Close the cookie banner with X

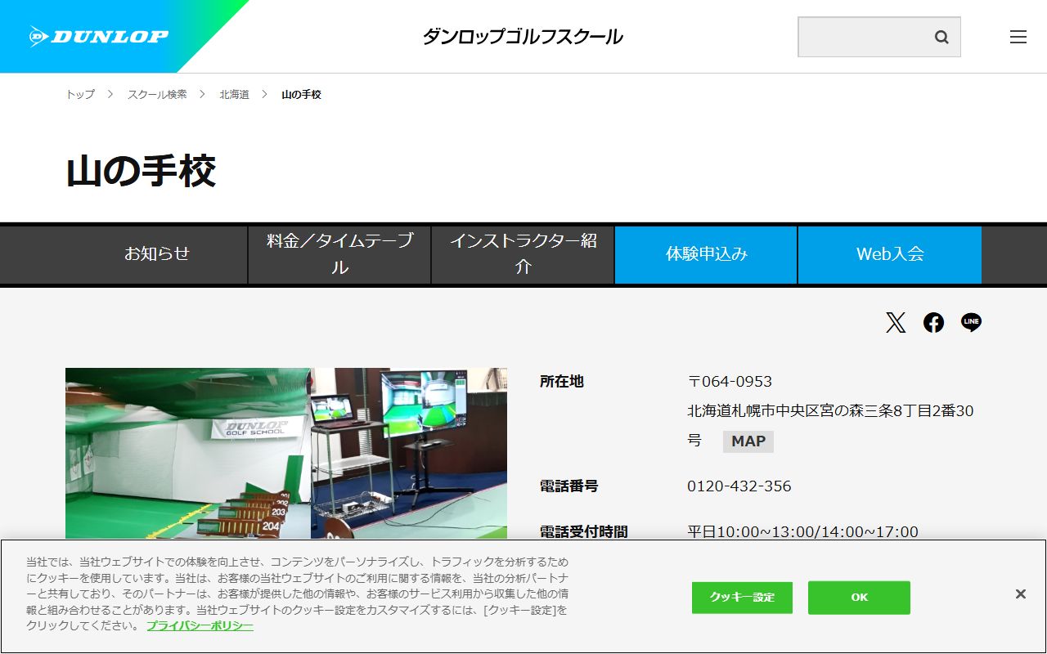[x=1020, y=594]
